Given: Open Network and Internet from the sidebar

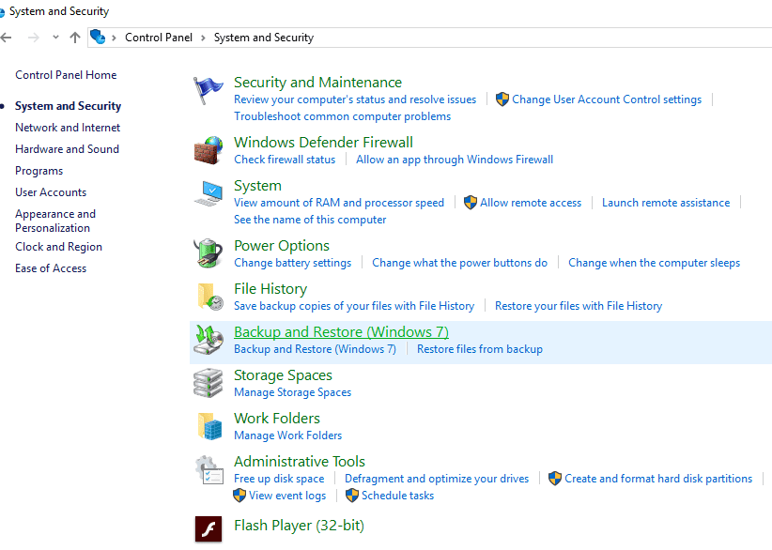Looking at the screenshot, I should click(67, 127).
